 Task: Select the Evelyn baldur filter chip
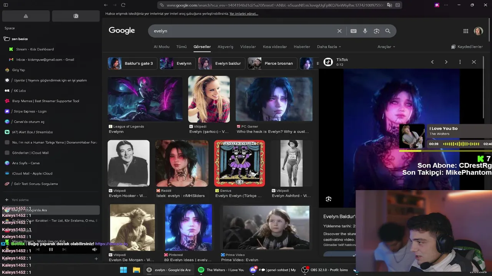[221, 63]
